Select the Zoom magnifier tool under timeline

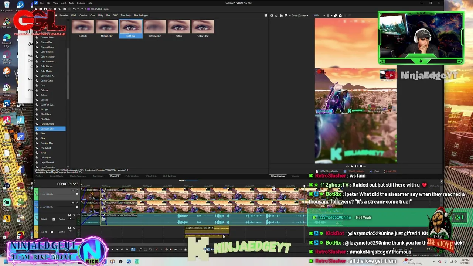(150, 249)
